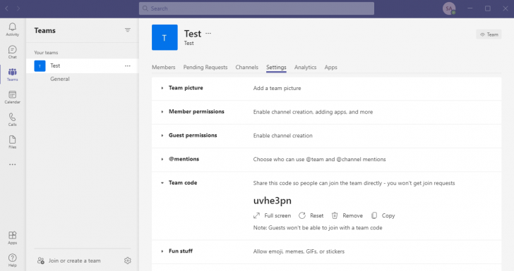
Task: Switch to the Analytics tab
Action: [305, 67]
